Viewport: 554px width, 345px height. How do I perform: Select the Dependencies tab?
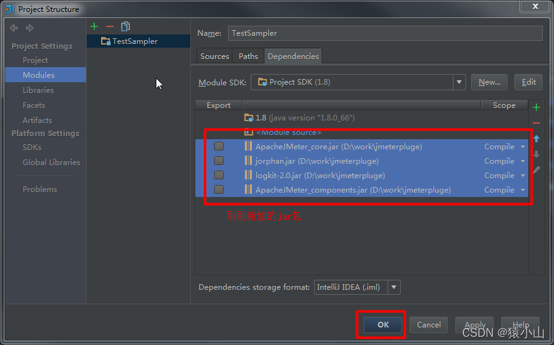click(x=293, y=56)
